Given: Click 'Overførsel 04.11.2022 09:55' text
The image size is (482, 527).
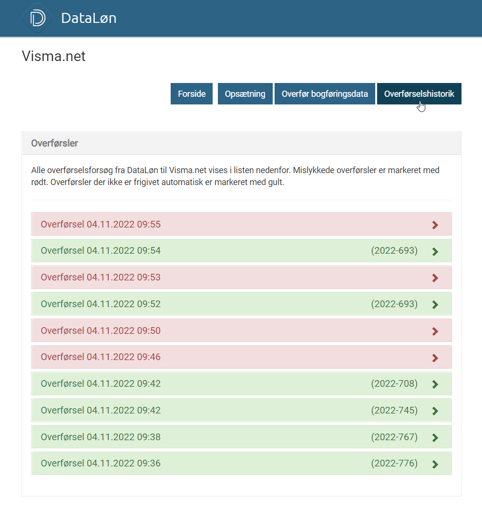Looking at the screenshot, I should tap(101, 225).
